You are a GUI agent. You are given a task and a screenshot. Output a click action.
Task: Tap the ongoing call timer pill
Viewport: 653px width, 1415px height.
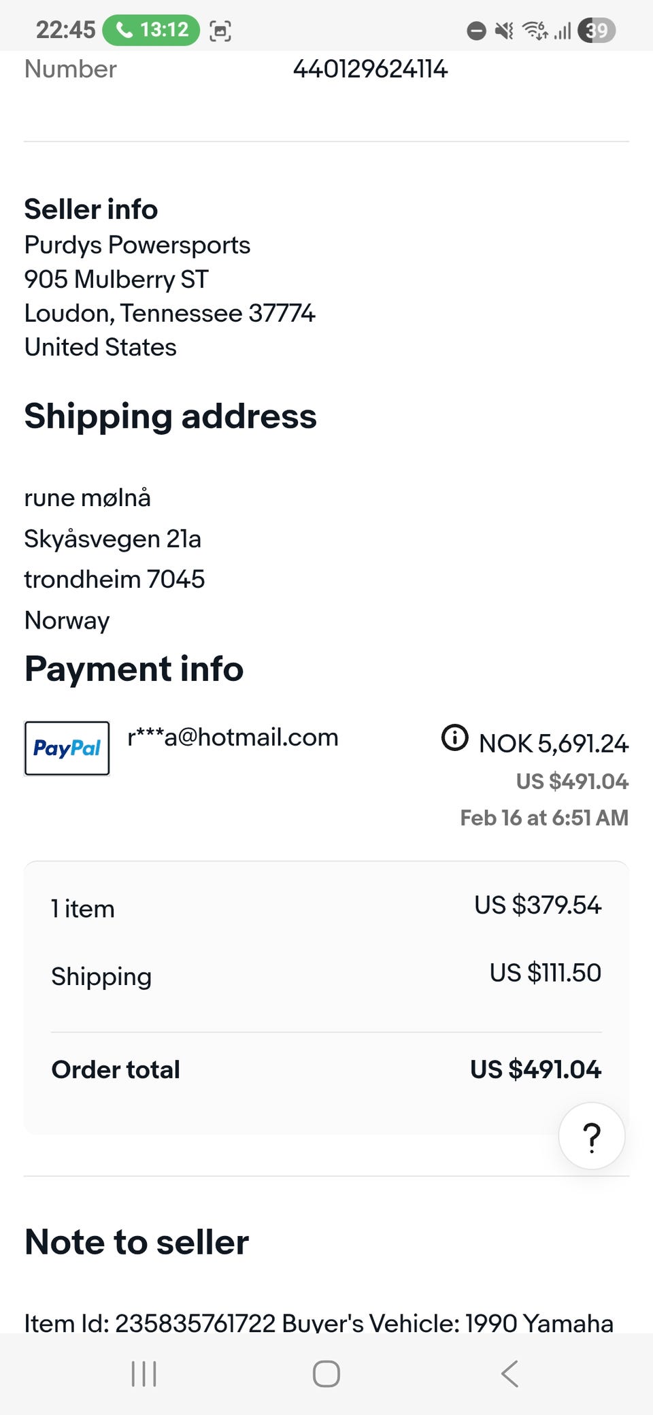click(x=151, y=30)
